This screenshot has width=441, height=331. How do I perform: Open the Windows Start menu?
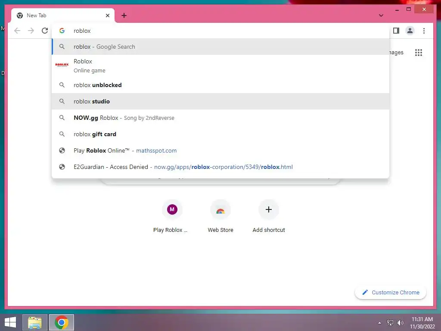(10, 322)
